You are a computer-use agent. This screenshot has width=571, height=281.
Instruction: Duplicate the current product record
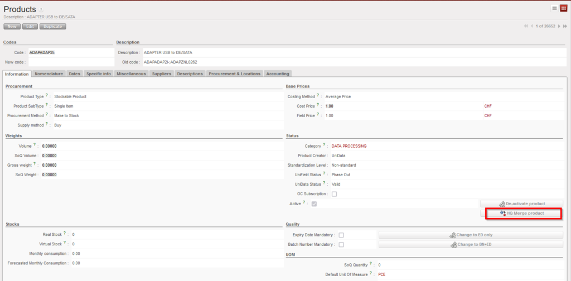53,26
